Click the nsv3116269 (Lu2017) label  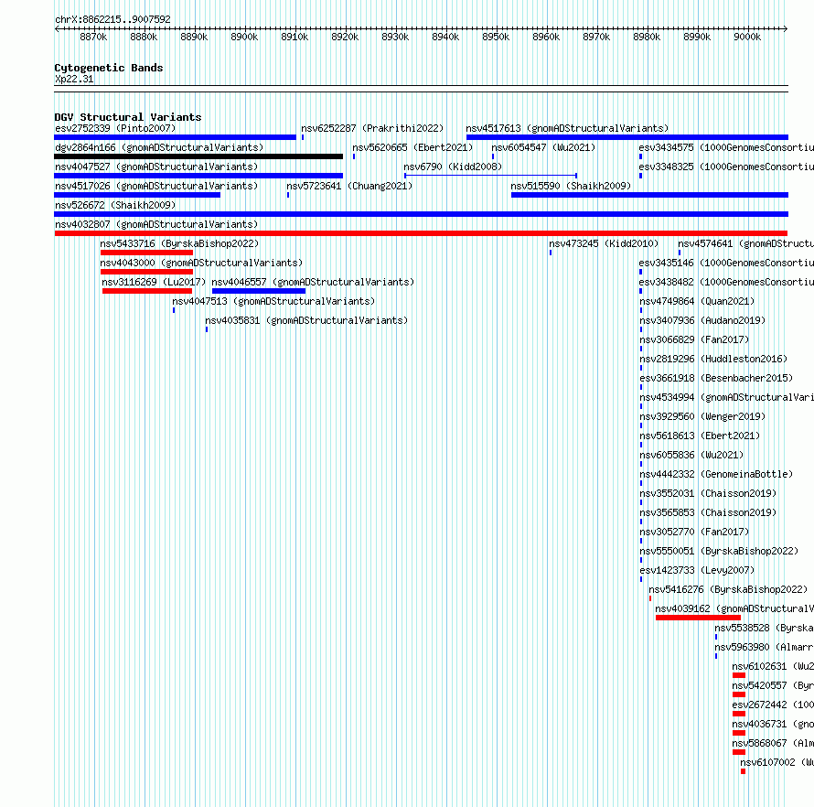(x=154, y=282)
